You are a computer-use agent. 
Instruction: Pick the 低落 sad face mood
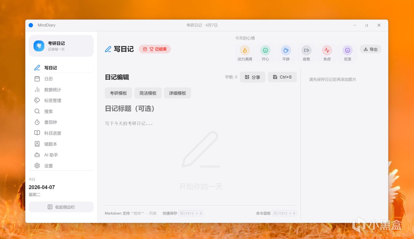[347, 53]
